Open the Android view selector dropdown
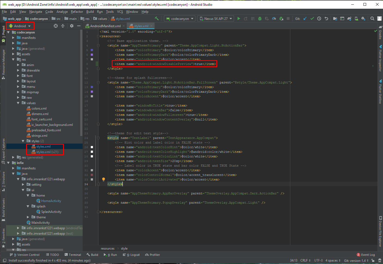The image size is (383, 264). pos(20,26)
